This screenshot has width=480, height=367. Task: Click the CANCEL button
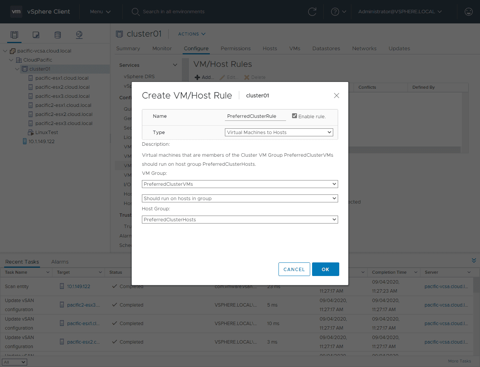(x=294, y=269)
